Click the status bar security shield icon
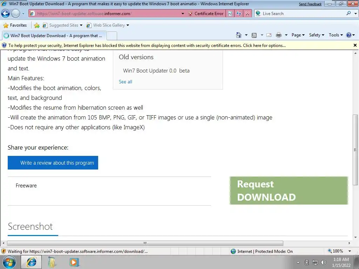This screenshot has height=269, width=359. [4, 251]
